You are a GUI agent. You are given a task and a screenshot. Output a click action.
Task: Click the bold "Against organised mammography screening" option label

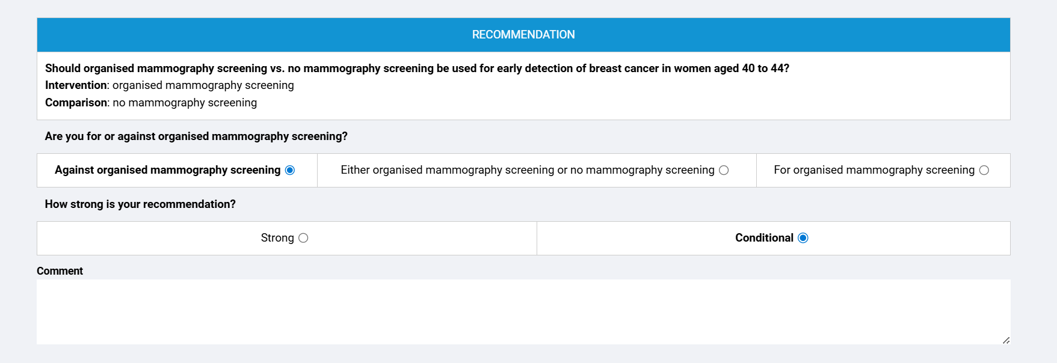[x=167, y=170]
